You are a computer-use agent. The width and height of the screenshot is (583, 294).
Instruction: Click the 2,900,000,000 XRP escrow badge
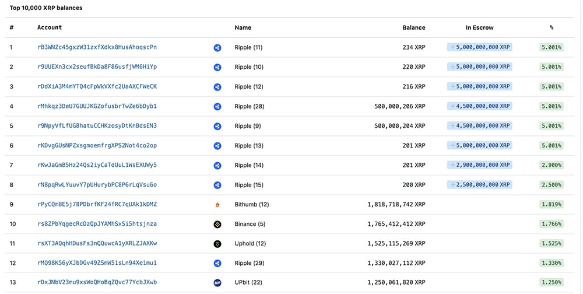480,165
